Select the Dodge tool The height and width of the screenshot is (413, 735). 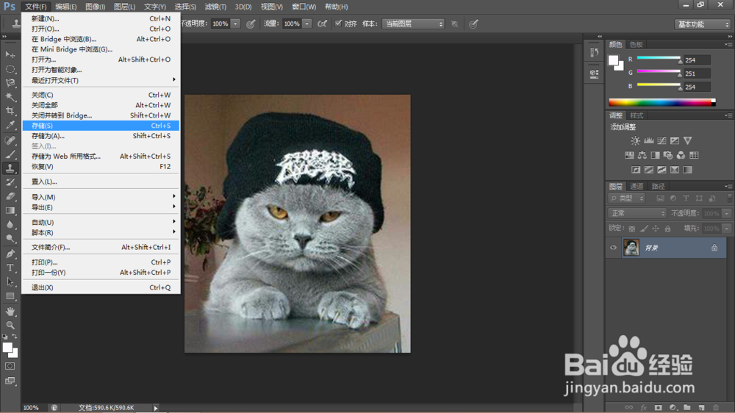(10, 239)
